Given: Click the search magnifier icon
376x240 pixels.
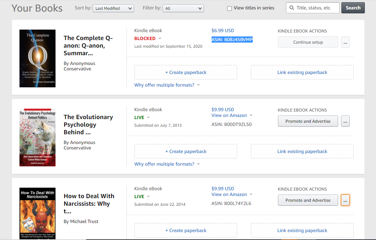Looking at the screenshot, I should pos(292,8).
